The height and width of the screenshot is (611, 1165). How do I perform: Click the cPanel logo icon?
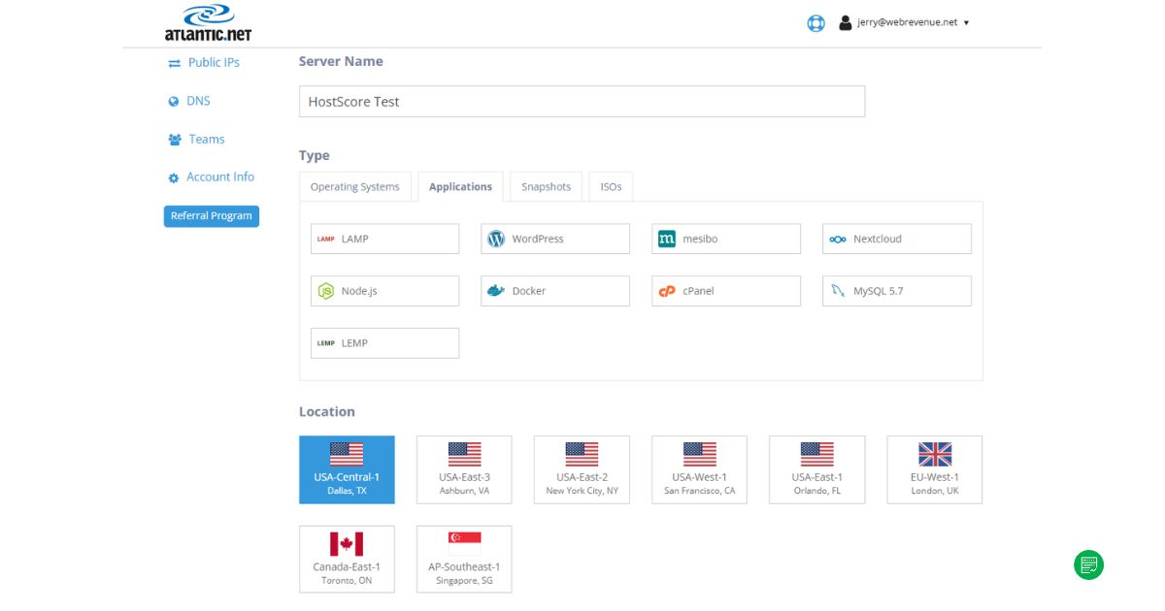[667, 291]
